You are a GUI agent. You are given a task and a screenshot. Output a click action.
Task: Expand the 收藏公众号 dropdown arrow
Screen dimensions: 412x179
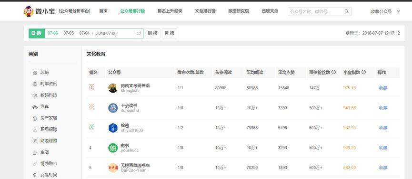398,11
